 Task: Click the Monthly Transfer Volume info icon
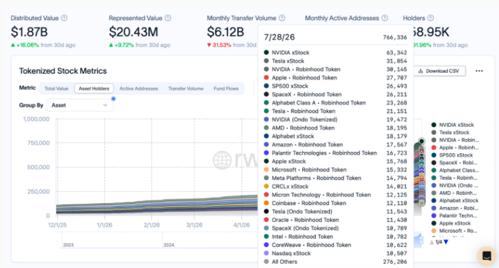tap(282, 18)
